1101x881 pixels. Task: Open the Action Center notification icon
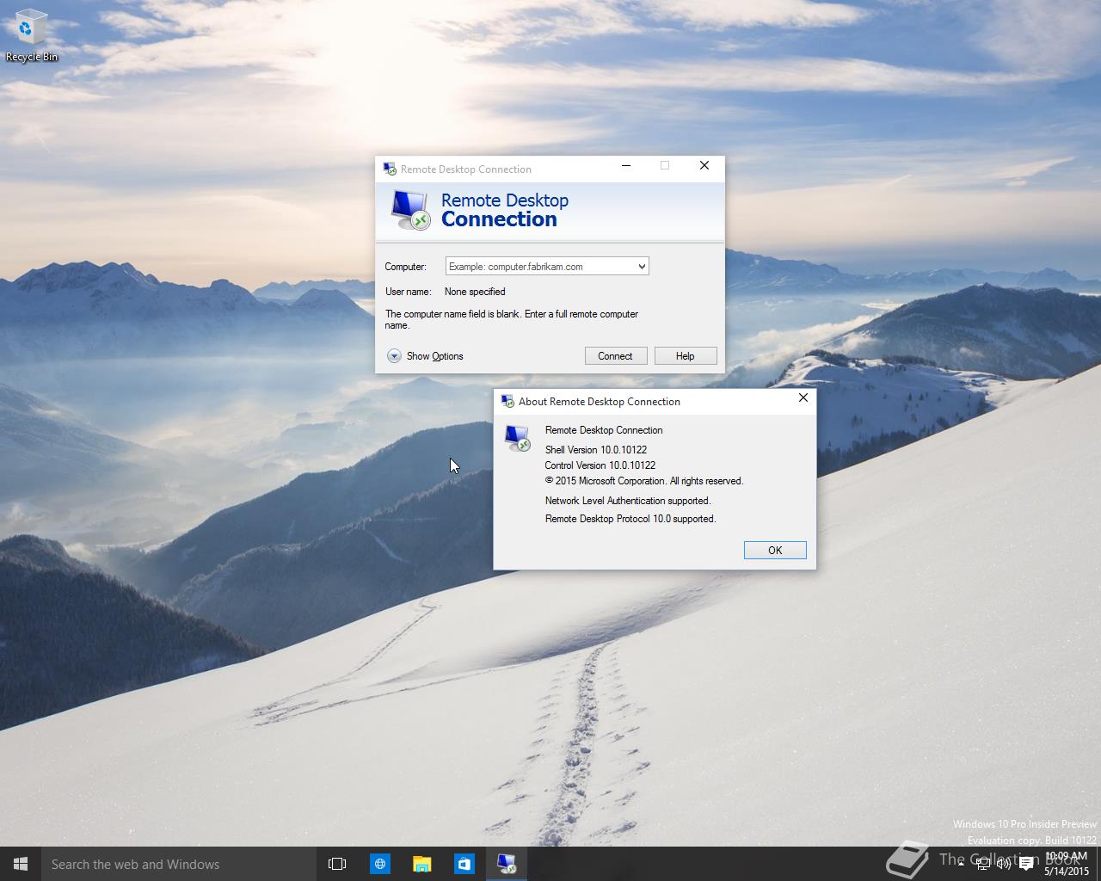tap(1025, 864)
